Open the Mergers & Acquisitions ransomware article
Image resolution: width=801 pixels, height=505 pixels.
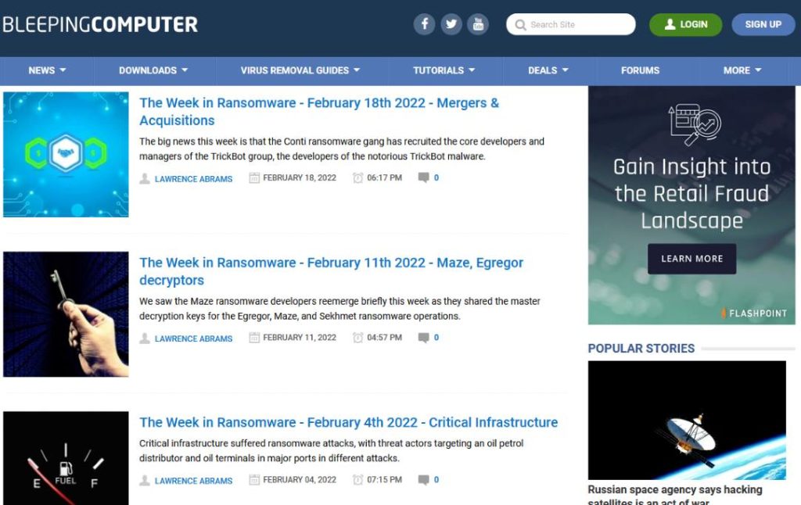pyautogui.click(x=318, y=111)
